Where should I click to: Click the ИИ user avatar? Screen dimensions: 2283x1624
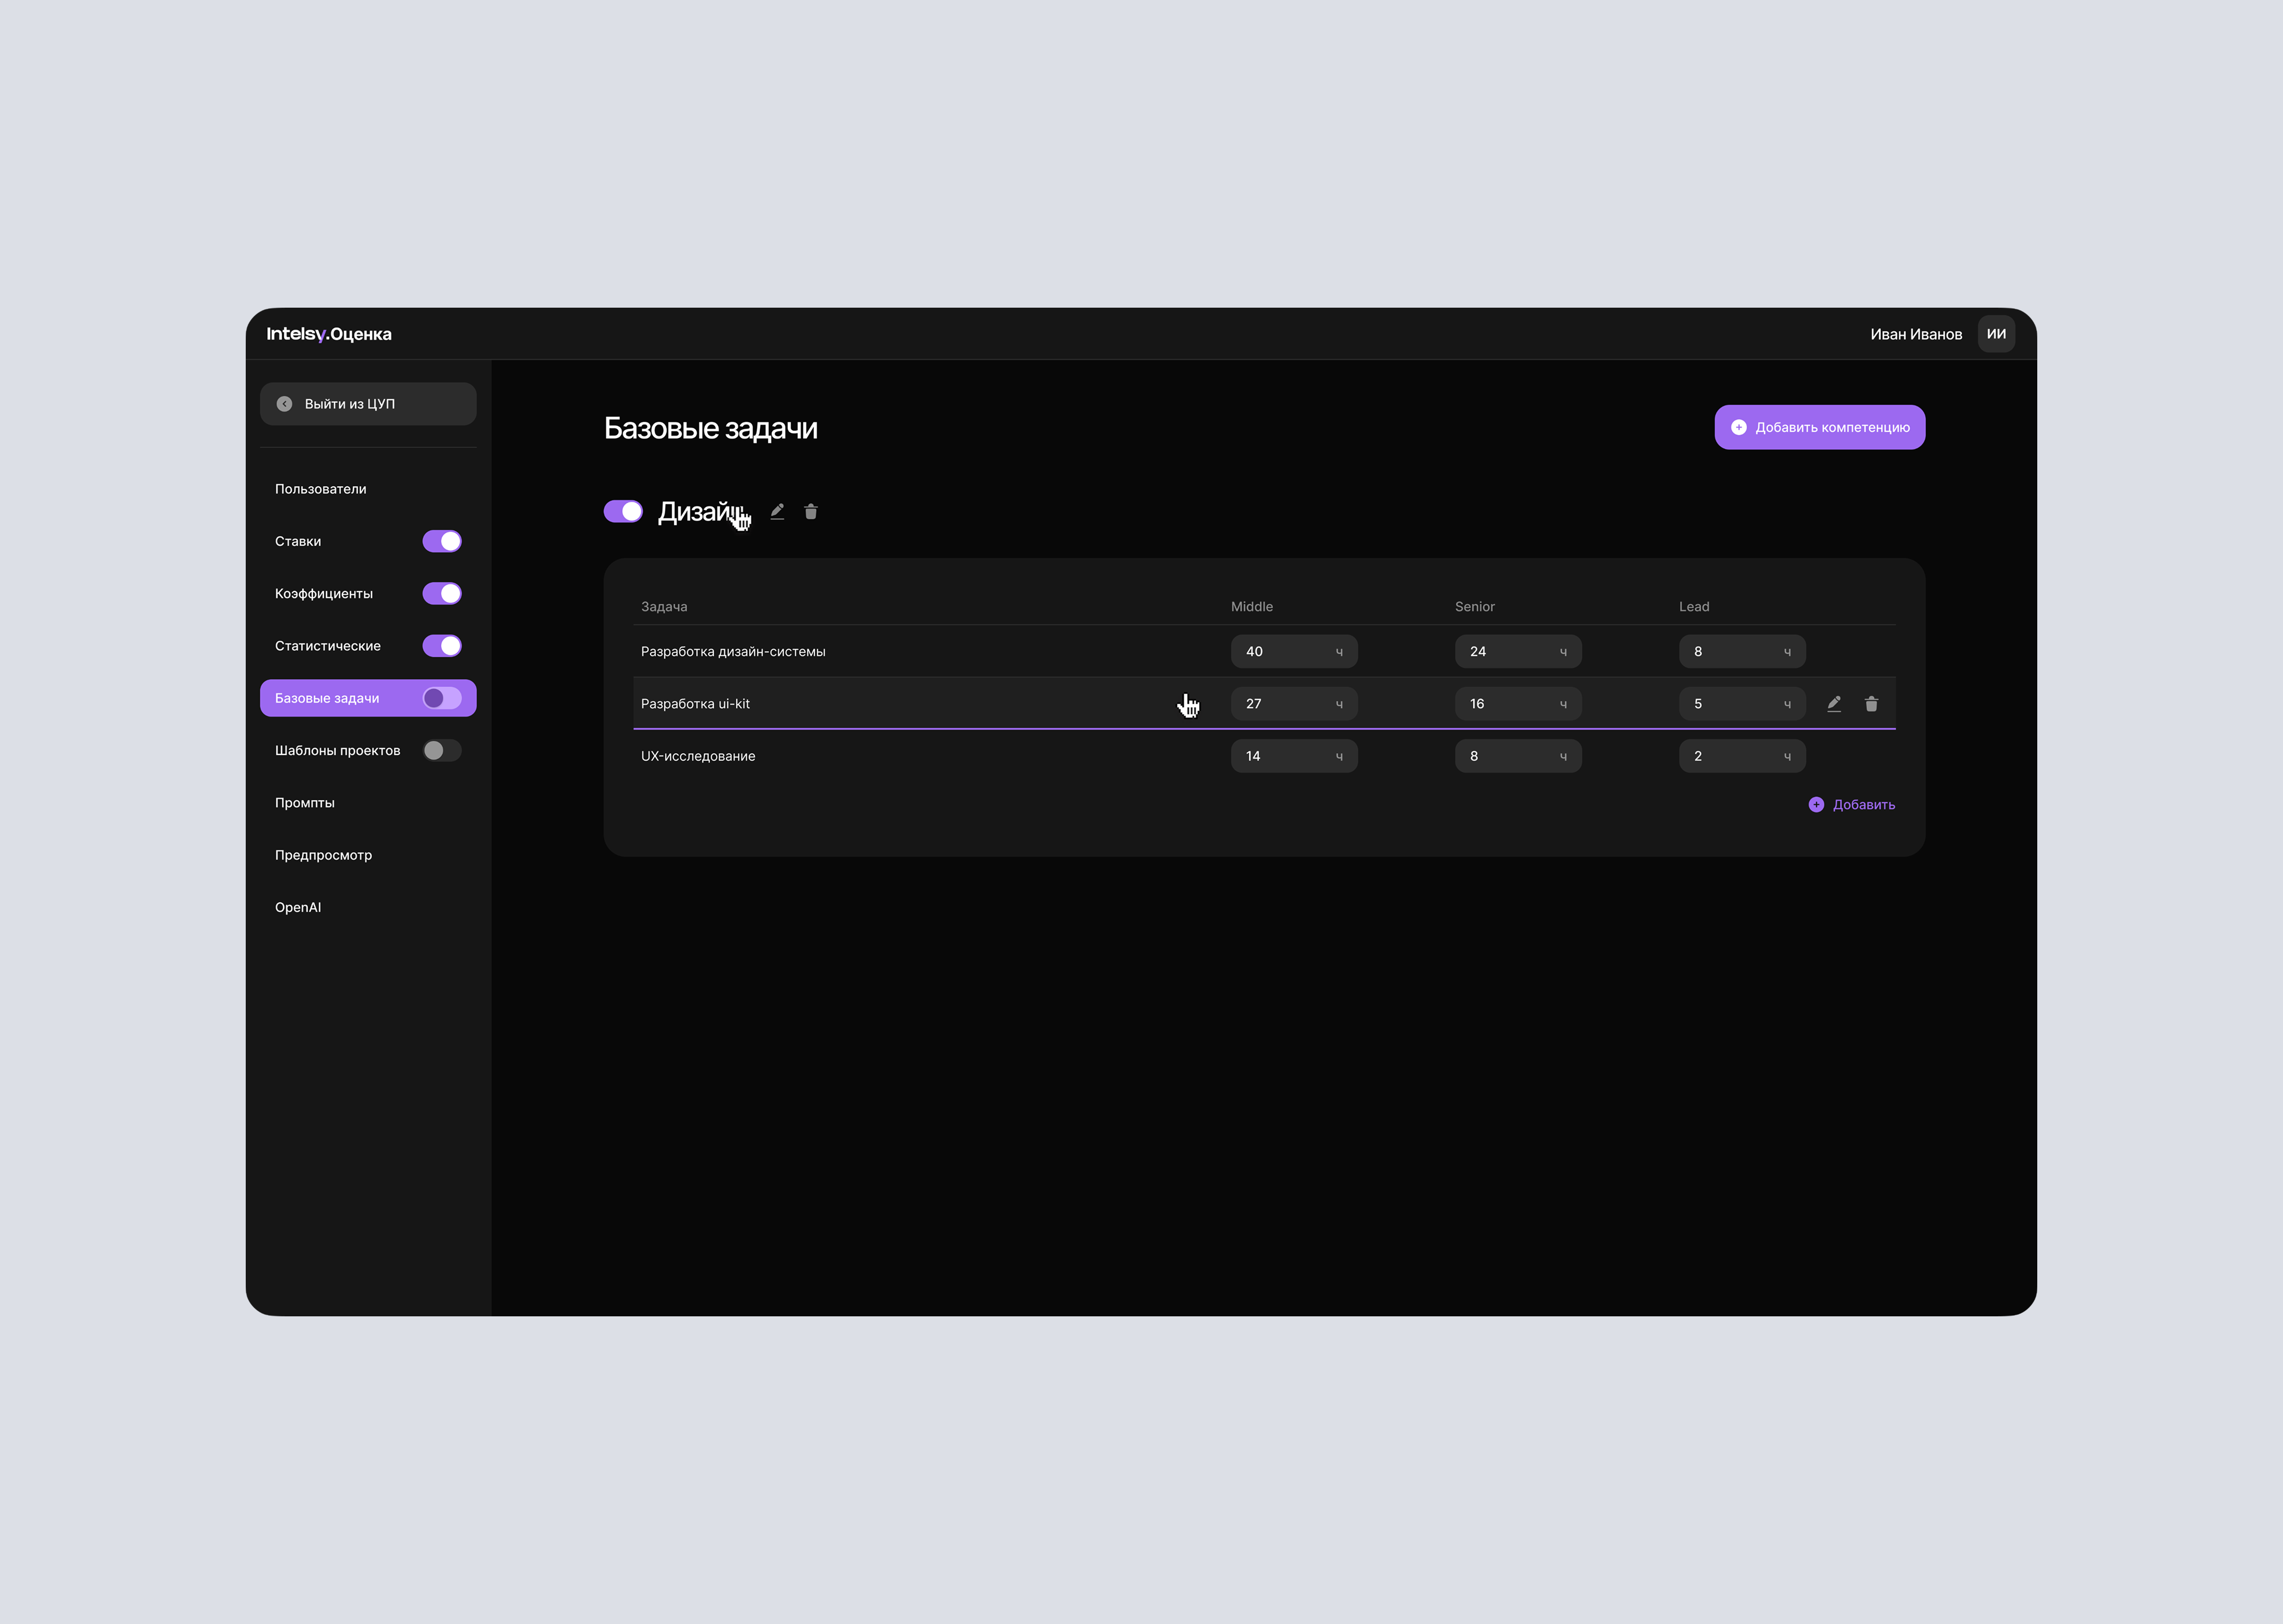pyautogui.click(x=1995, y=334)
